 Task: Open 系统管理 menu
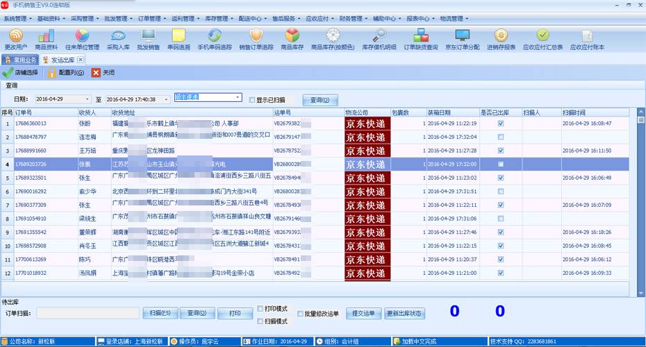[x=17, y=19]
